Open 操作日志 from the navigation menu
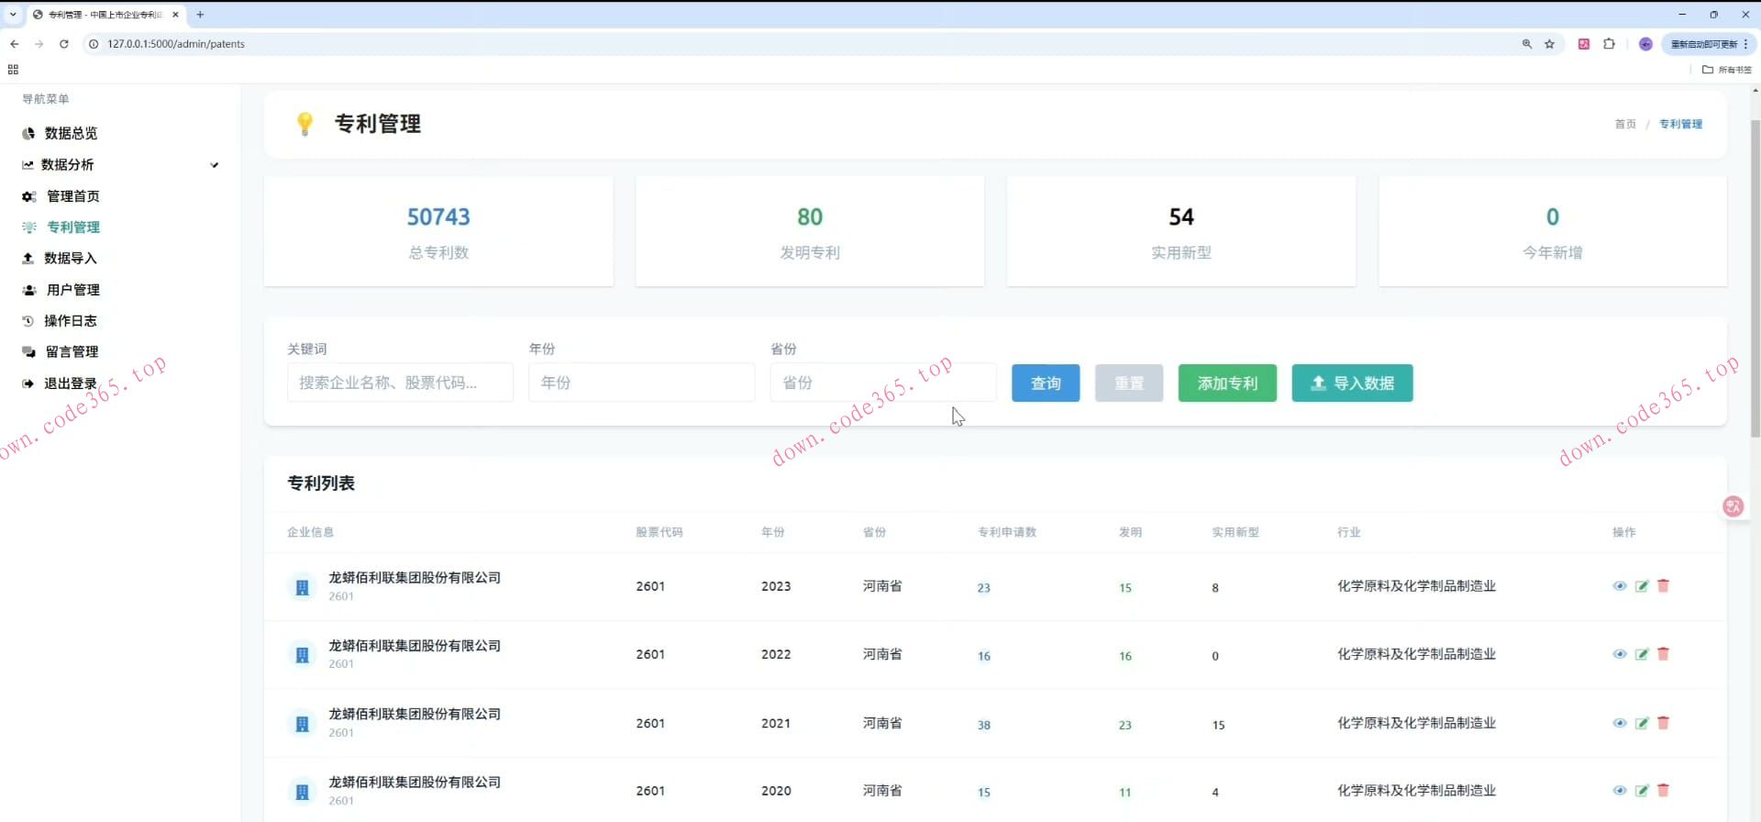Image resolution: width=1761 pixels, height=822 pixels. pyautogui.click(x=70, y=321)
